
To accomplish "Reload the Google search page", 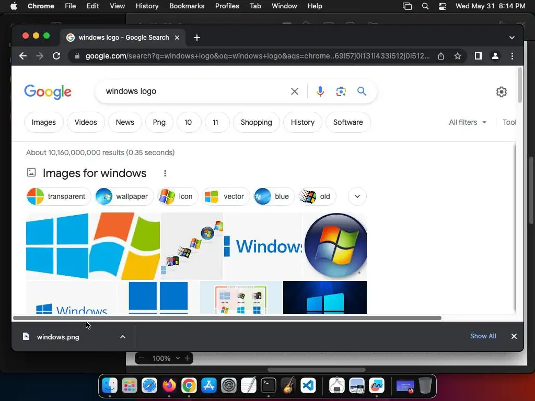I will click(56, 56).
